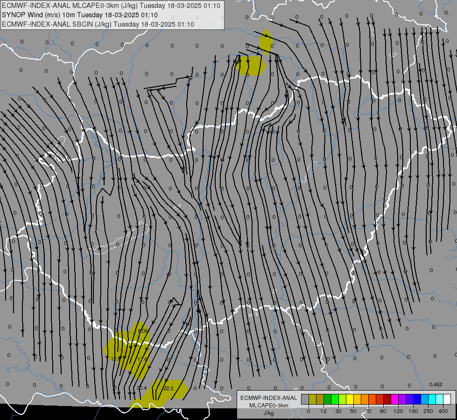Select the cyan legend swatch

click(432, 399)
